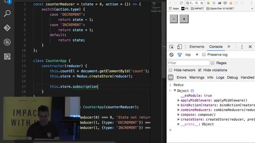Open the Search view in the activity bar
This screenshot has width=255, height=143.
(7, 14)
